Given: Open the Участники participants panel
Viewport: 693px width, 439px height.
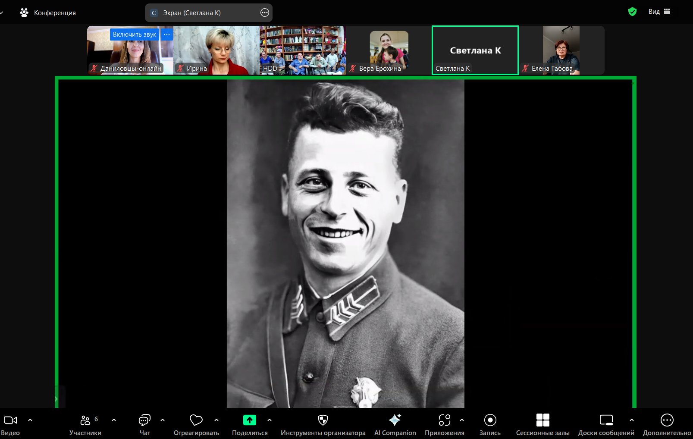Looking at the screenshot, I should point(85,420).
